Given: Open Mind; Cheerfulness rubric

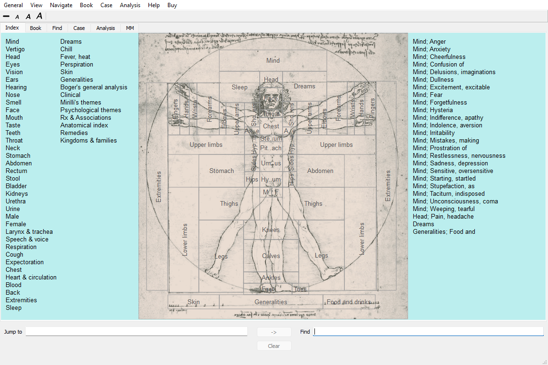Looking at the screenshot, I should coord(439,57).
